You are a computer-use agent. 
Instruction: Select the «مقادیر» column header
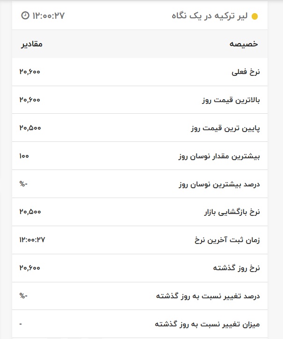(32, 44)
